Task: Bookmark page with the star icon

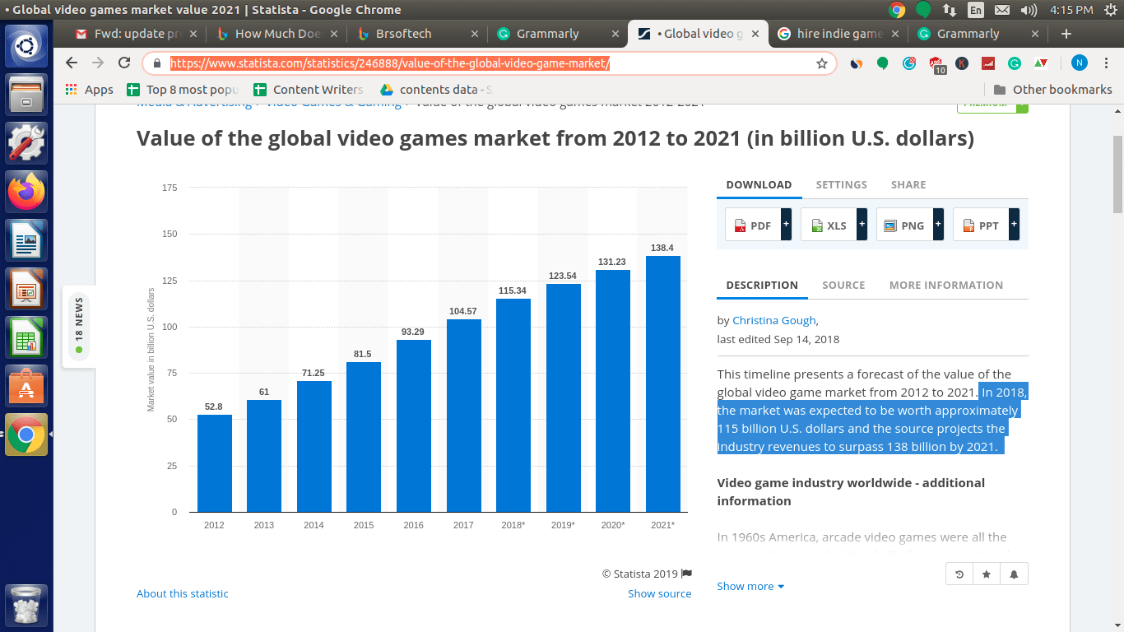Action: coord(821,63)
